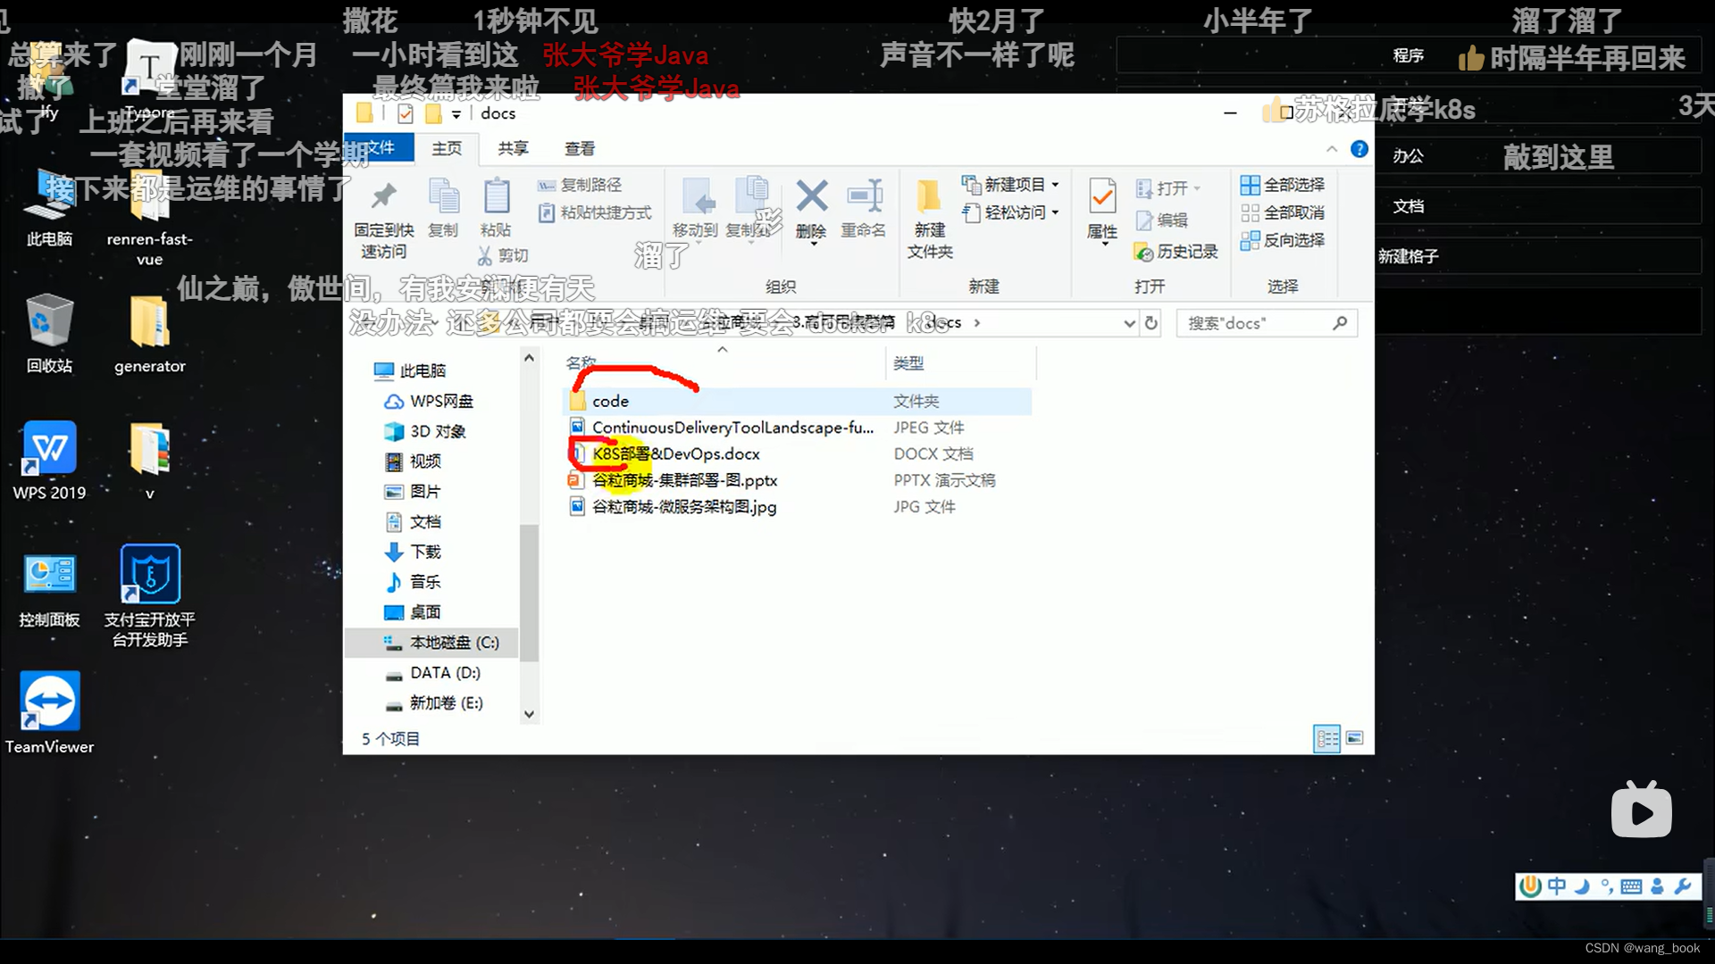1715x964 pixels.
Task: Click the blue Help question mark icon
Action: coord(1359,149)
